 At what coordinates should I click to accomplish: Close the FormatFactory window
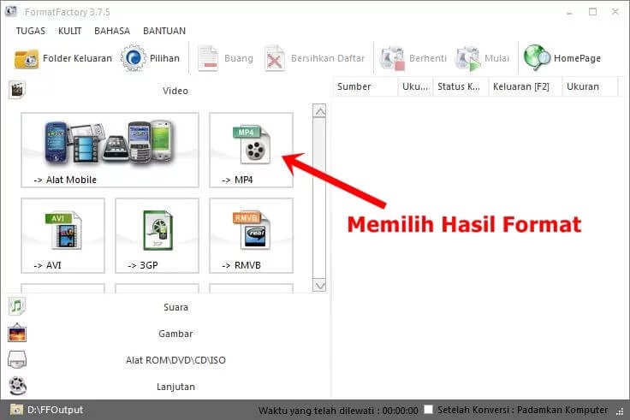point(615,12)
